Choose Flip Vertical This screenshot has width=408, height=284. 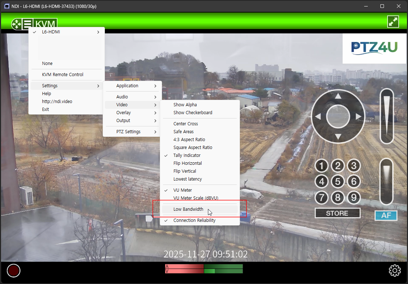tap(200, 171)
